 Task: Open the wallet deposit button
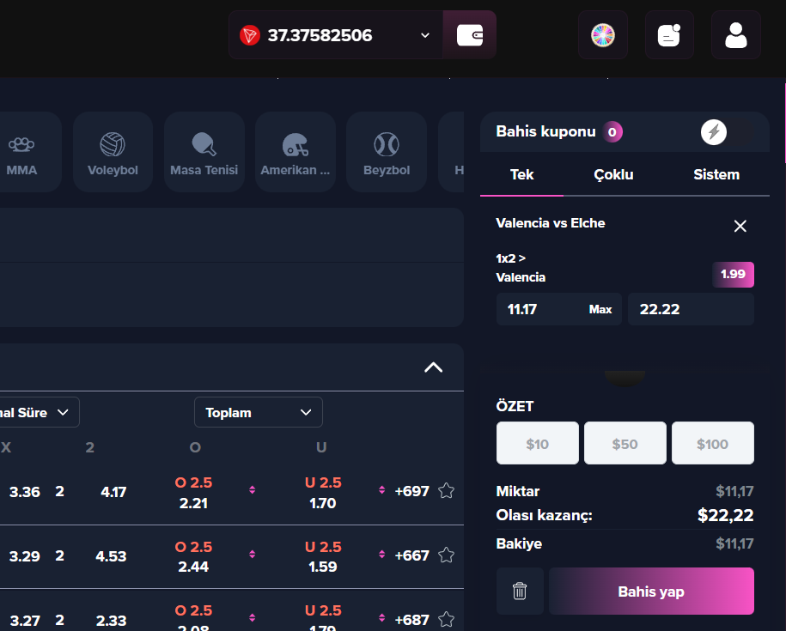coord(470,35)
